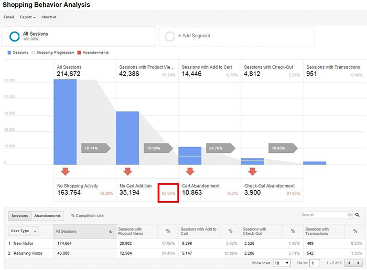Image resolution: width=367 pixels, height=270 pixels.
Task: Click the + Add Segment button
Action: (x=236, y=36)
